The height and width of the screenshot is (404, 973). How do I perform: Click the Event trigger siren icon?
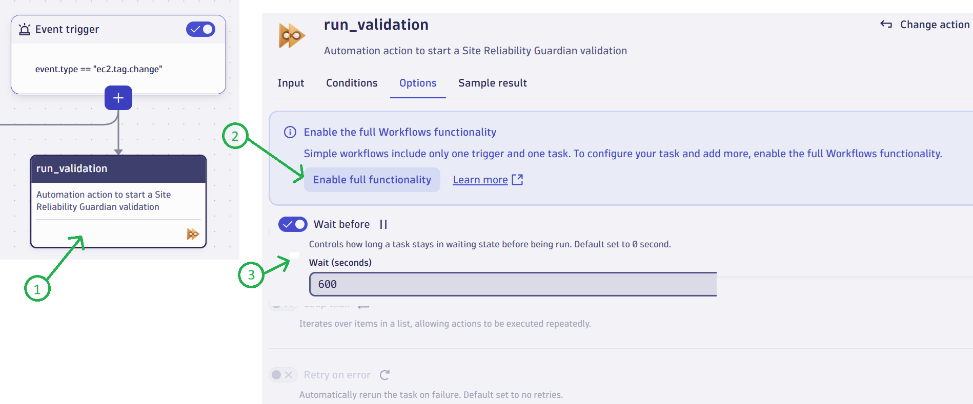click(24, 29)
